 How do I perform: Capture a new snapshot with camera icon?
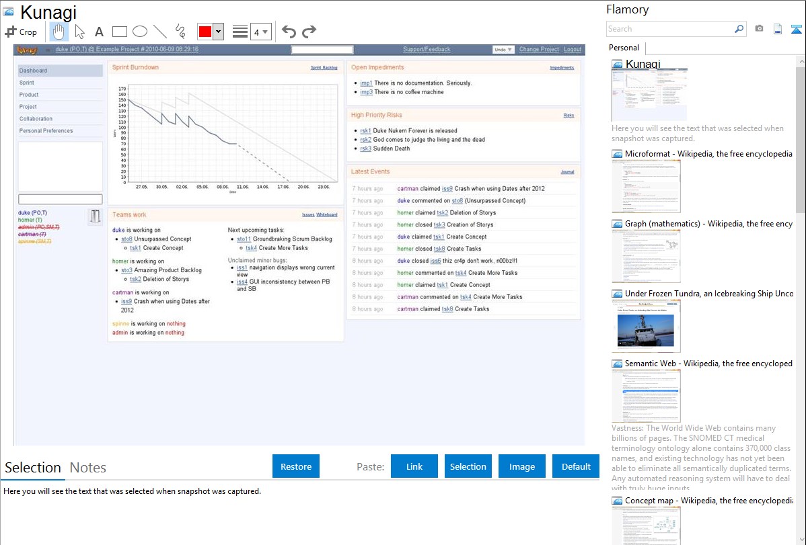coord(759,29)
